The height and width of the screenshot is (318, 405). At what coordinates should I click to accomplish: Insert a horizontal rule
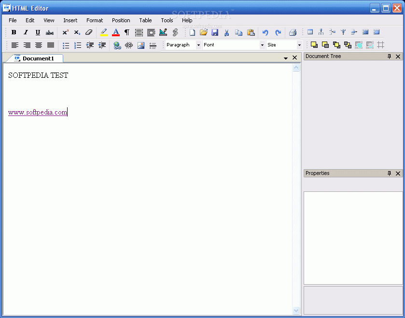coord(153,45)
